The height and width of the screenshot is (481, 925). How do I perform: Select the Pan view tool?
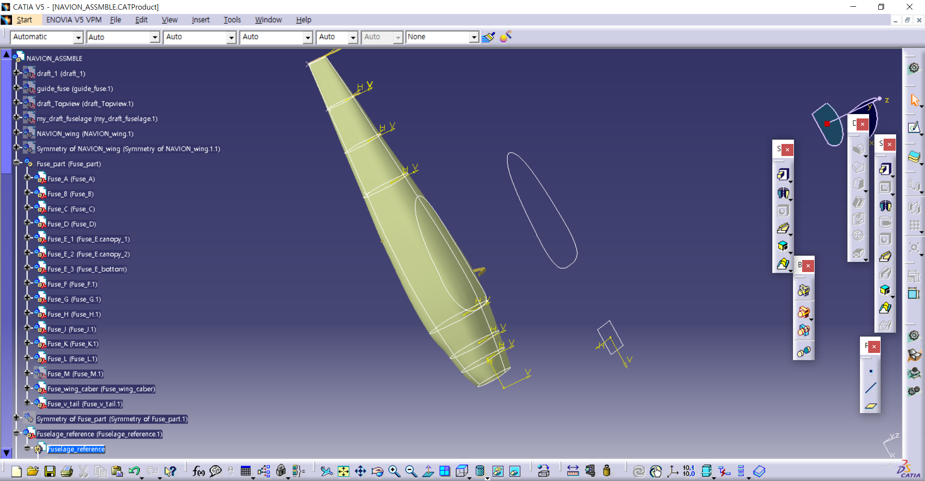pyautogui.click(x=360, y=471)
